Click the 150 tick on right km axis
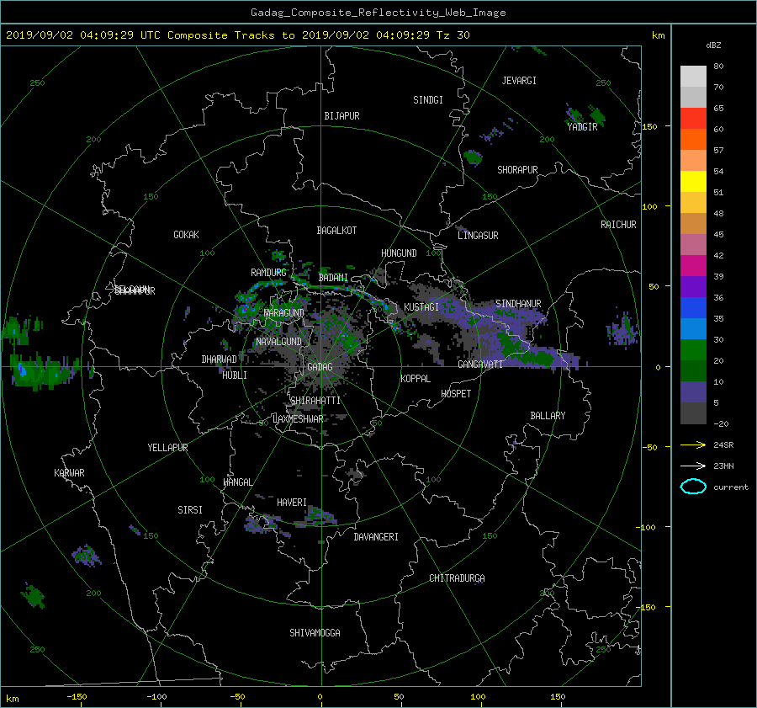The height and width of the screenshot is (708, 757). point(649,126)
